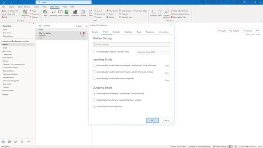Open the Bookkeeping module
263x148 pixels.
[x=125, y=11]
